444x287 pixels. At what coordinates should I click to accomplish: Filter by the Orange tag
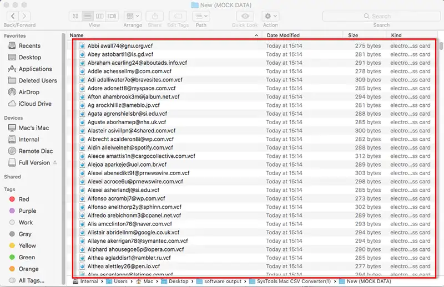[x=28, y=269]
